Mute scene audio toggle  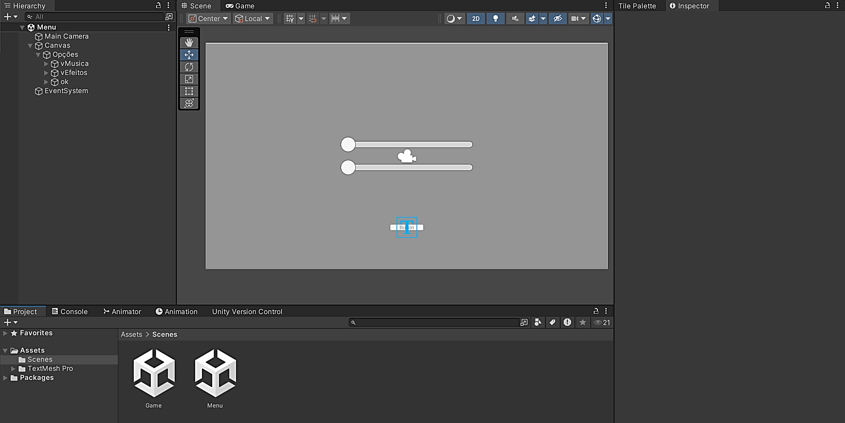pos(515,19)
